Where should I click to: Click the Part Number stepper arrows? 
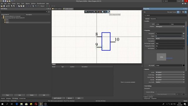(184, 48)
